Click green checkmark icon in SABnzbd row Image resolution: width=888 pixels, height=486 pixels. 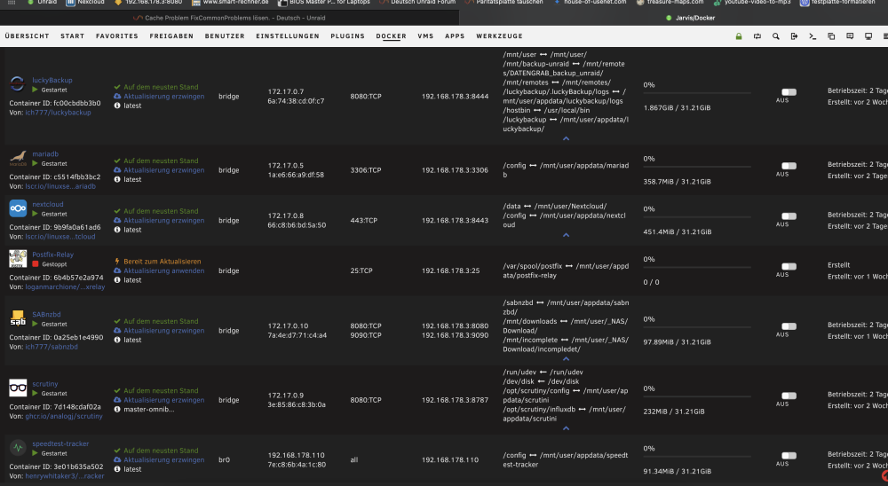coord(117,321)
